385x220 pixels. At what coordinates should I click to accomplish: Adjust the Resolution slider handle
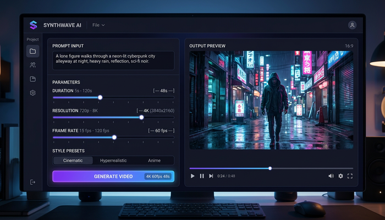click(141, 117)
